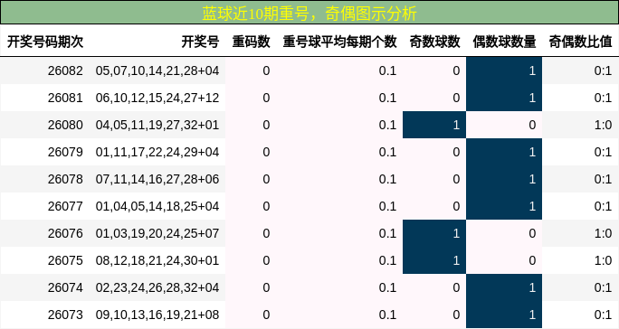Click even-ball count 0 in row 26075
The width and height of the screenshot is (619, 329).
[x=532, y=260]
